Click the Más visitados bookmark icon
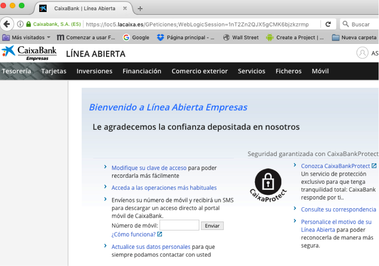The image size is (379, 266). click(6, 38)
